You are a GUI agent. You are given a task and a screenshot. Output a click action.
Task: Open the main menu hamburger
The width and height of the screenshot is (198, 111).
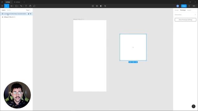pyautogui.click(x=2, y=6)
